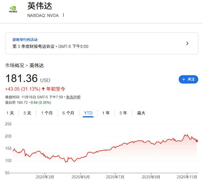Image resolution: width=203 pixels, height=184 pixels.
Task: Click the red up-arrow gain indicator
Action: (43, 89)
